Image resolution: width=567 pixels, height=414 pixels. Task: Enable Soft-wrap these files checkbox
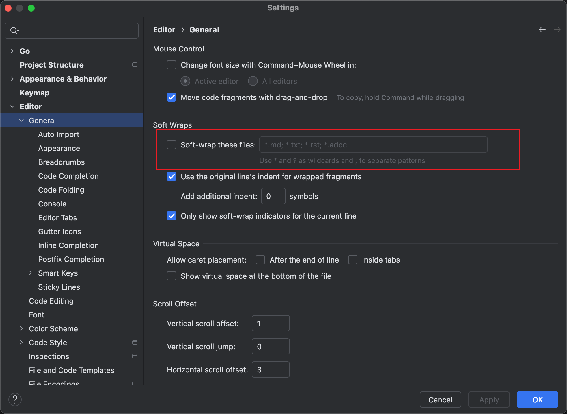171,145
